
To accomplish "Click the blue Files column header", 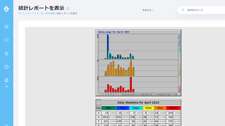I will point(123,108).
